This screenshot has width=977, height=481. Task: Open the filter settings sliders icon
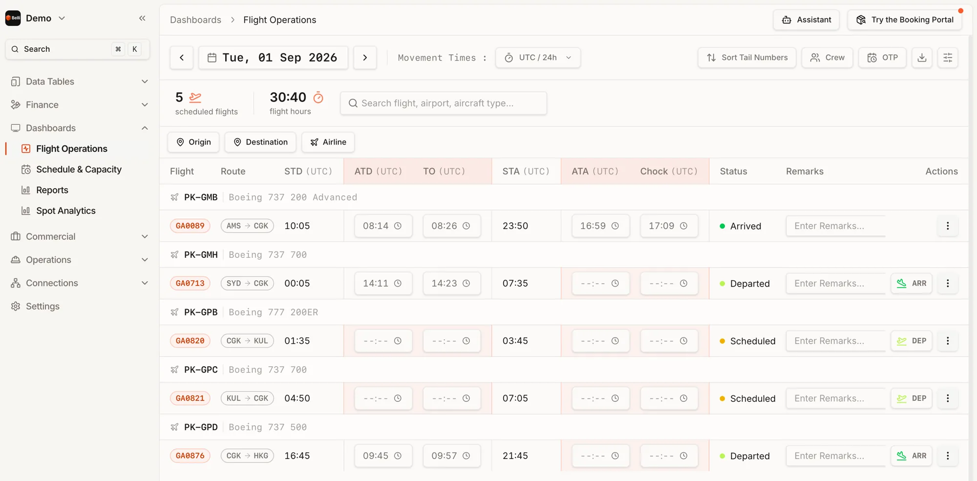pos(948,58)
